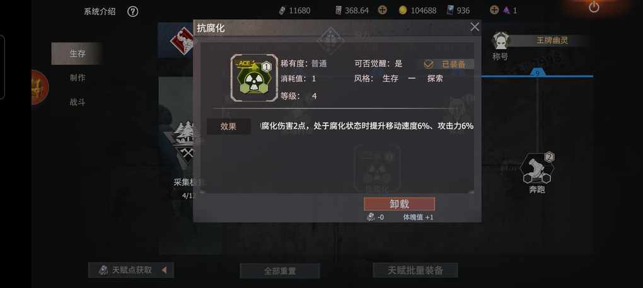This screenshot has width=643, height=288.
Task: Open the red talent emblem icon
Action: 182,40
